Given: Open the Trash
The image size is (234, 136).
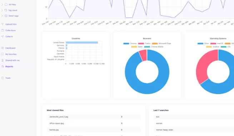Looking at the screenshot, I should (x=8, y=78).
